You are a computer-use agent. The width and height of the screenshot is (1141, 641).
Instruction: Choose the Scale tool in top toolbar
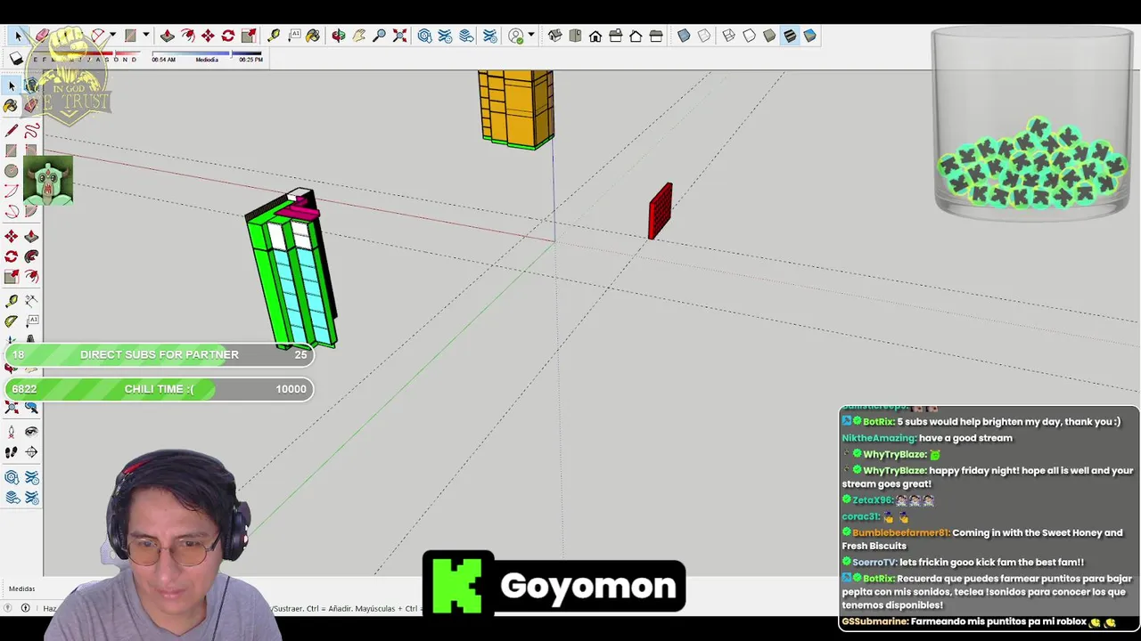(x=249, y=36)
